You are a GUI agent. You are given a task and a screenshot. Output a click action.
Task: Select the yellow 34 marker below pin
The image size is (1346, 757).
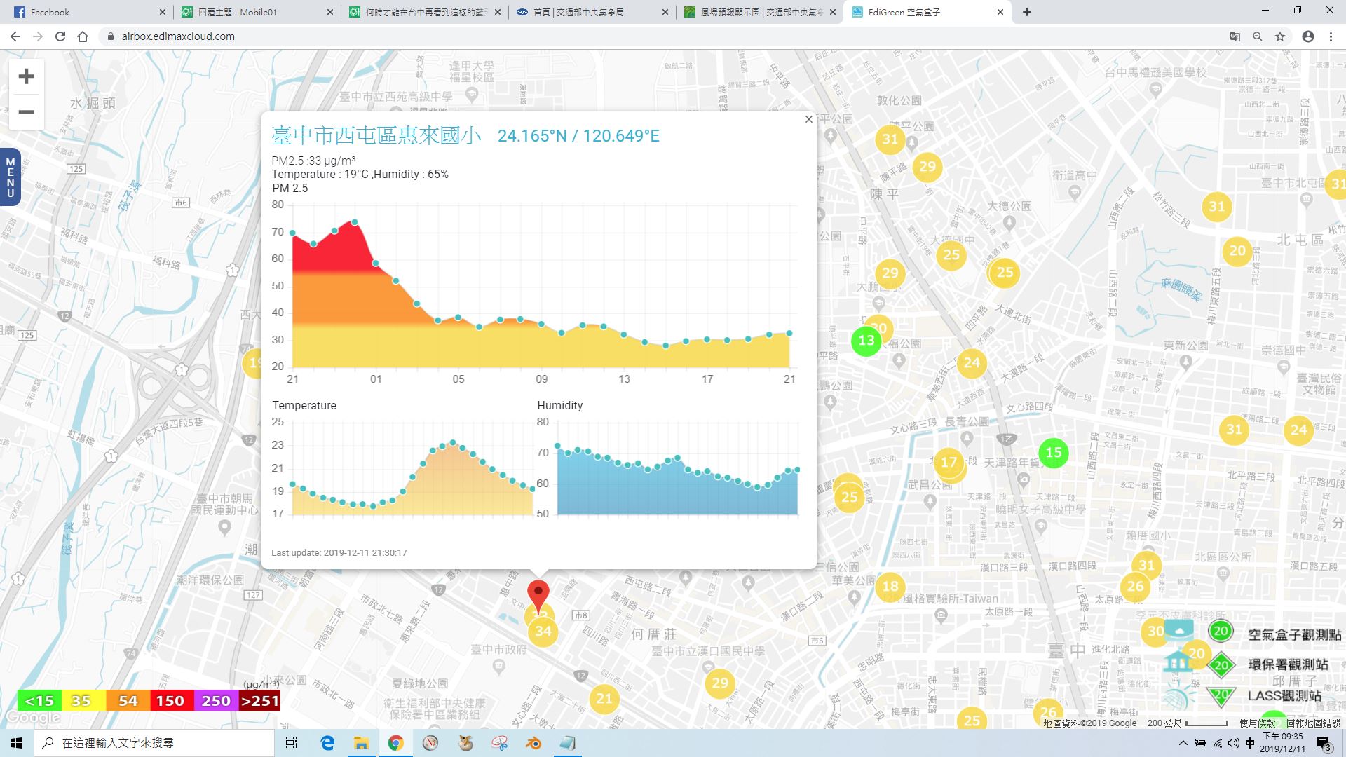point(543,632)
